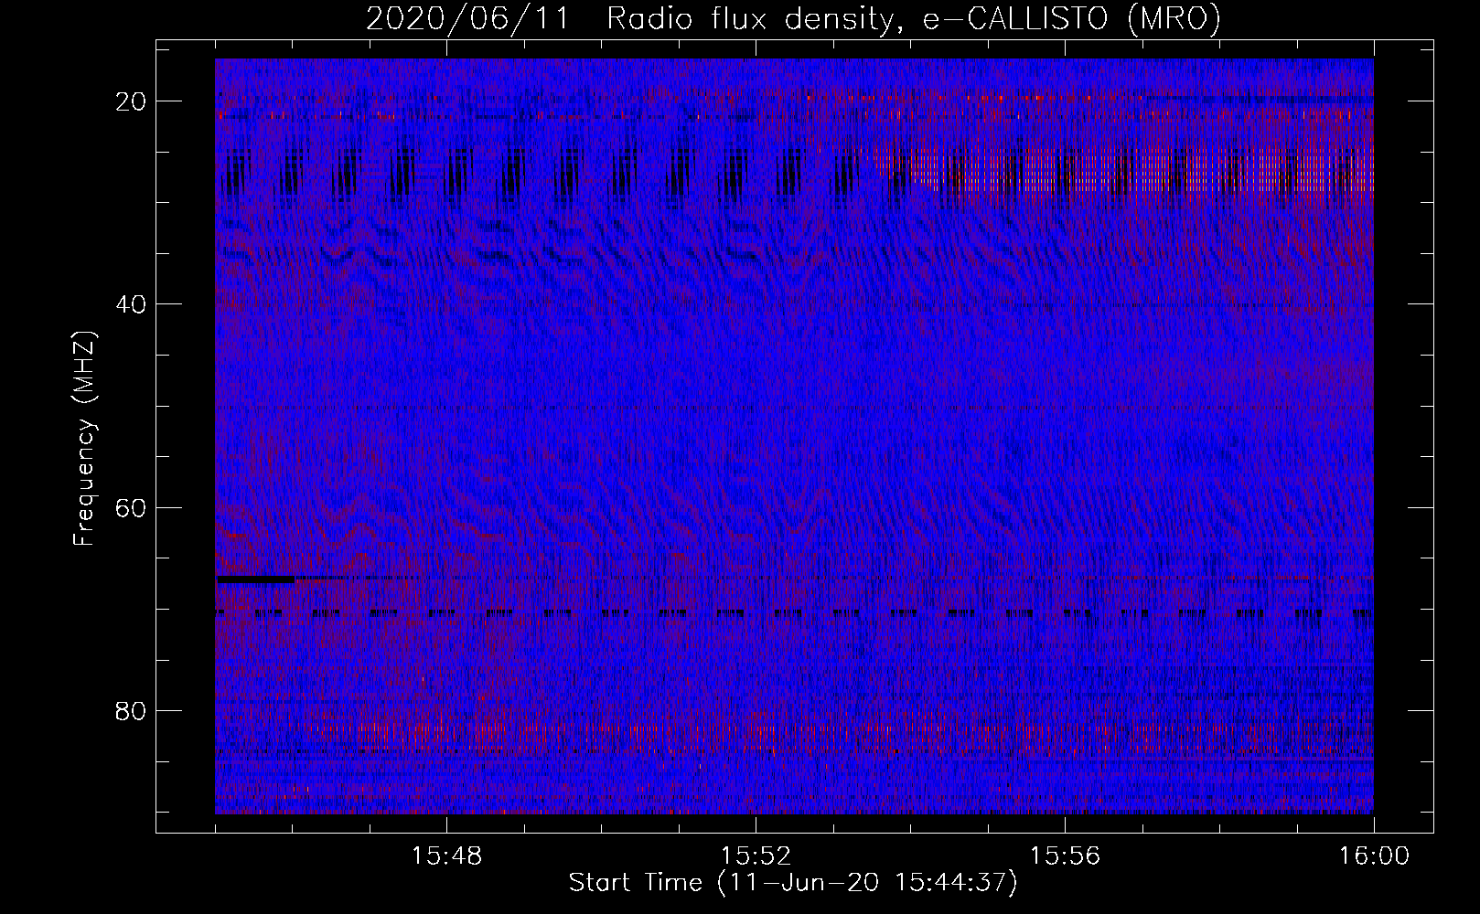The width and height of the screenshot is (1480, 914).
Task: Click the 15:48 time tick label
Action: point(446,856)
